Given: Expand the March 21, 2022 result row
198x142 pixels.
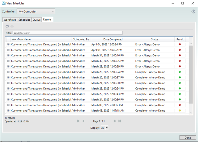Looking at the screenshot, I should pyautogui.click(x=8, y=99).
